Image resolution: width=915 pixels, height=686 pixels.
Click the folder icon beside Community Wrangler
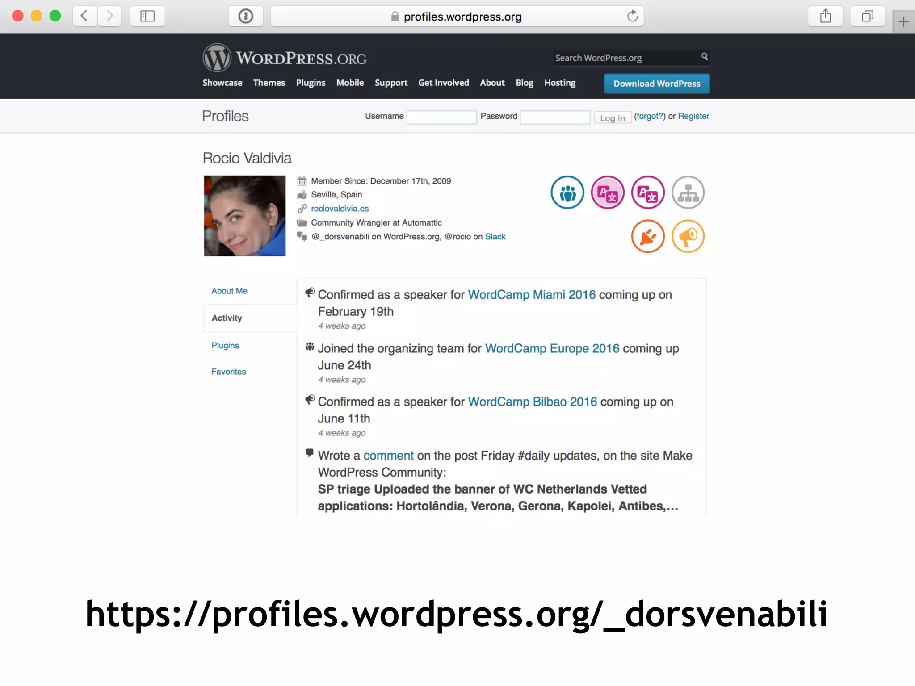coord(302,222)
